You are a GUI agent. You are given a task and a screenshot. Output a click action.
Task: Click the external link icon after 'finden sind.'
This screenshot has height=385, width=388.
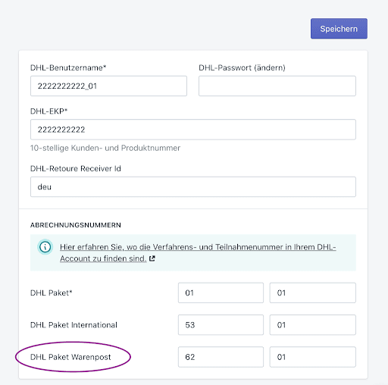(152, 258)
